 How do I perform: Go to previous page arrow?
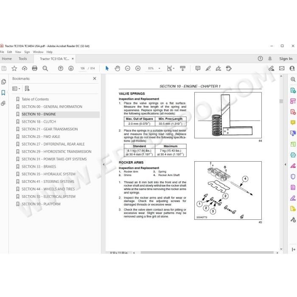(x=61, y=68)
